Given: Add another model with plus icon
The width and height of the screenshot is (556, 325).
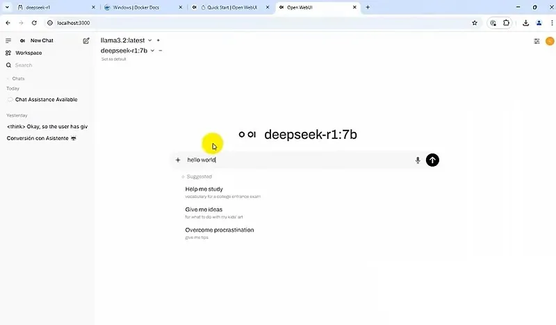Looking at the screenshot, I should 158,40.
